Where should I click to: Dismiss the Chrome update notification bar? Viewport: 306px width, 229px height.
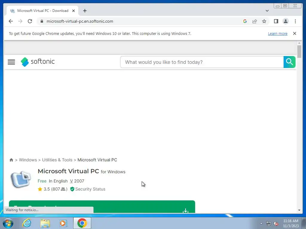[294, 33]
